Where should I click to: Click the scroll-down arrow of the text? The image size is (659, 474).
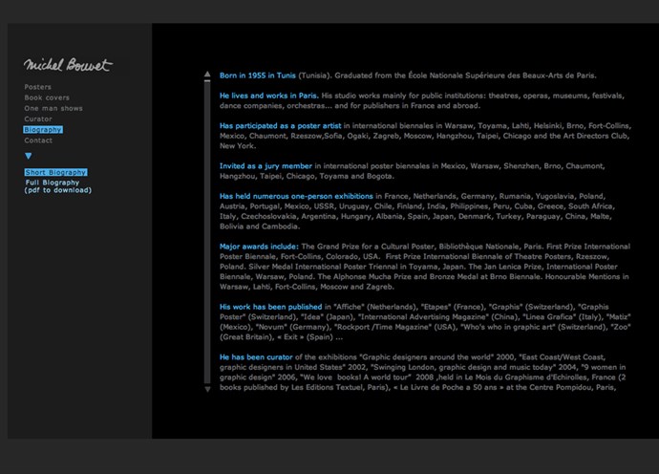point(207,389)
